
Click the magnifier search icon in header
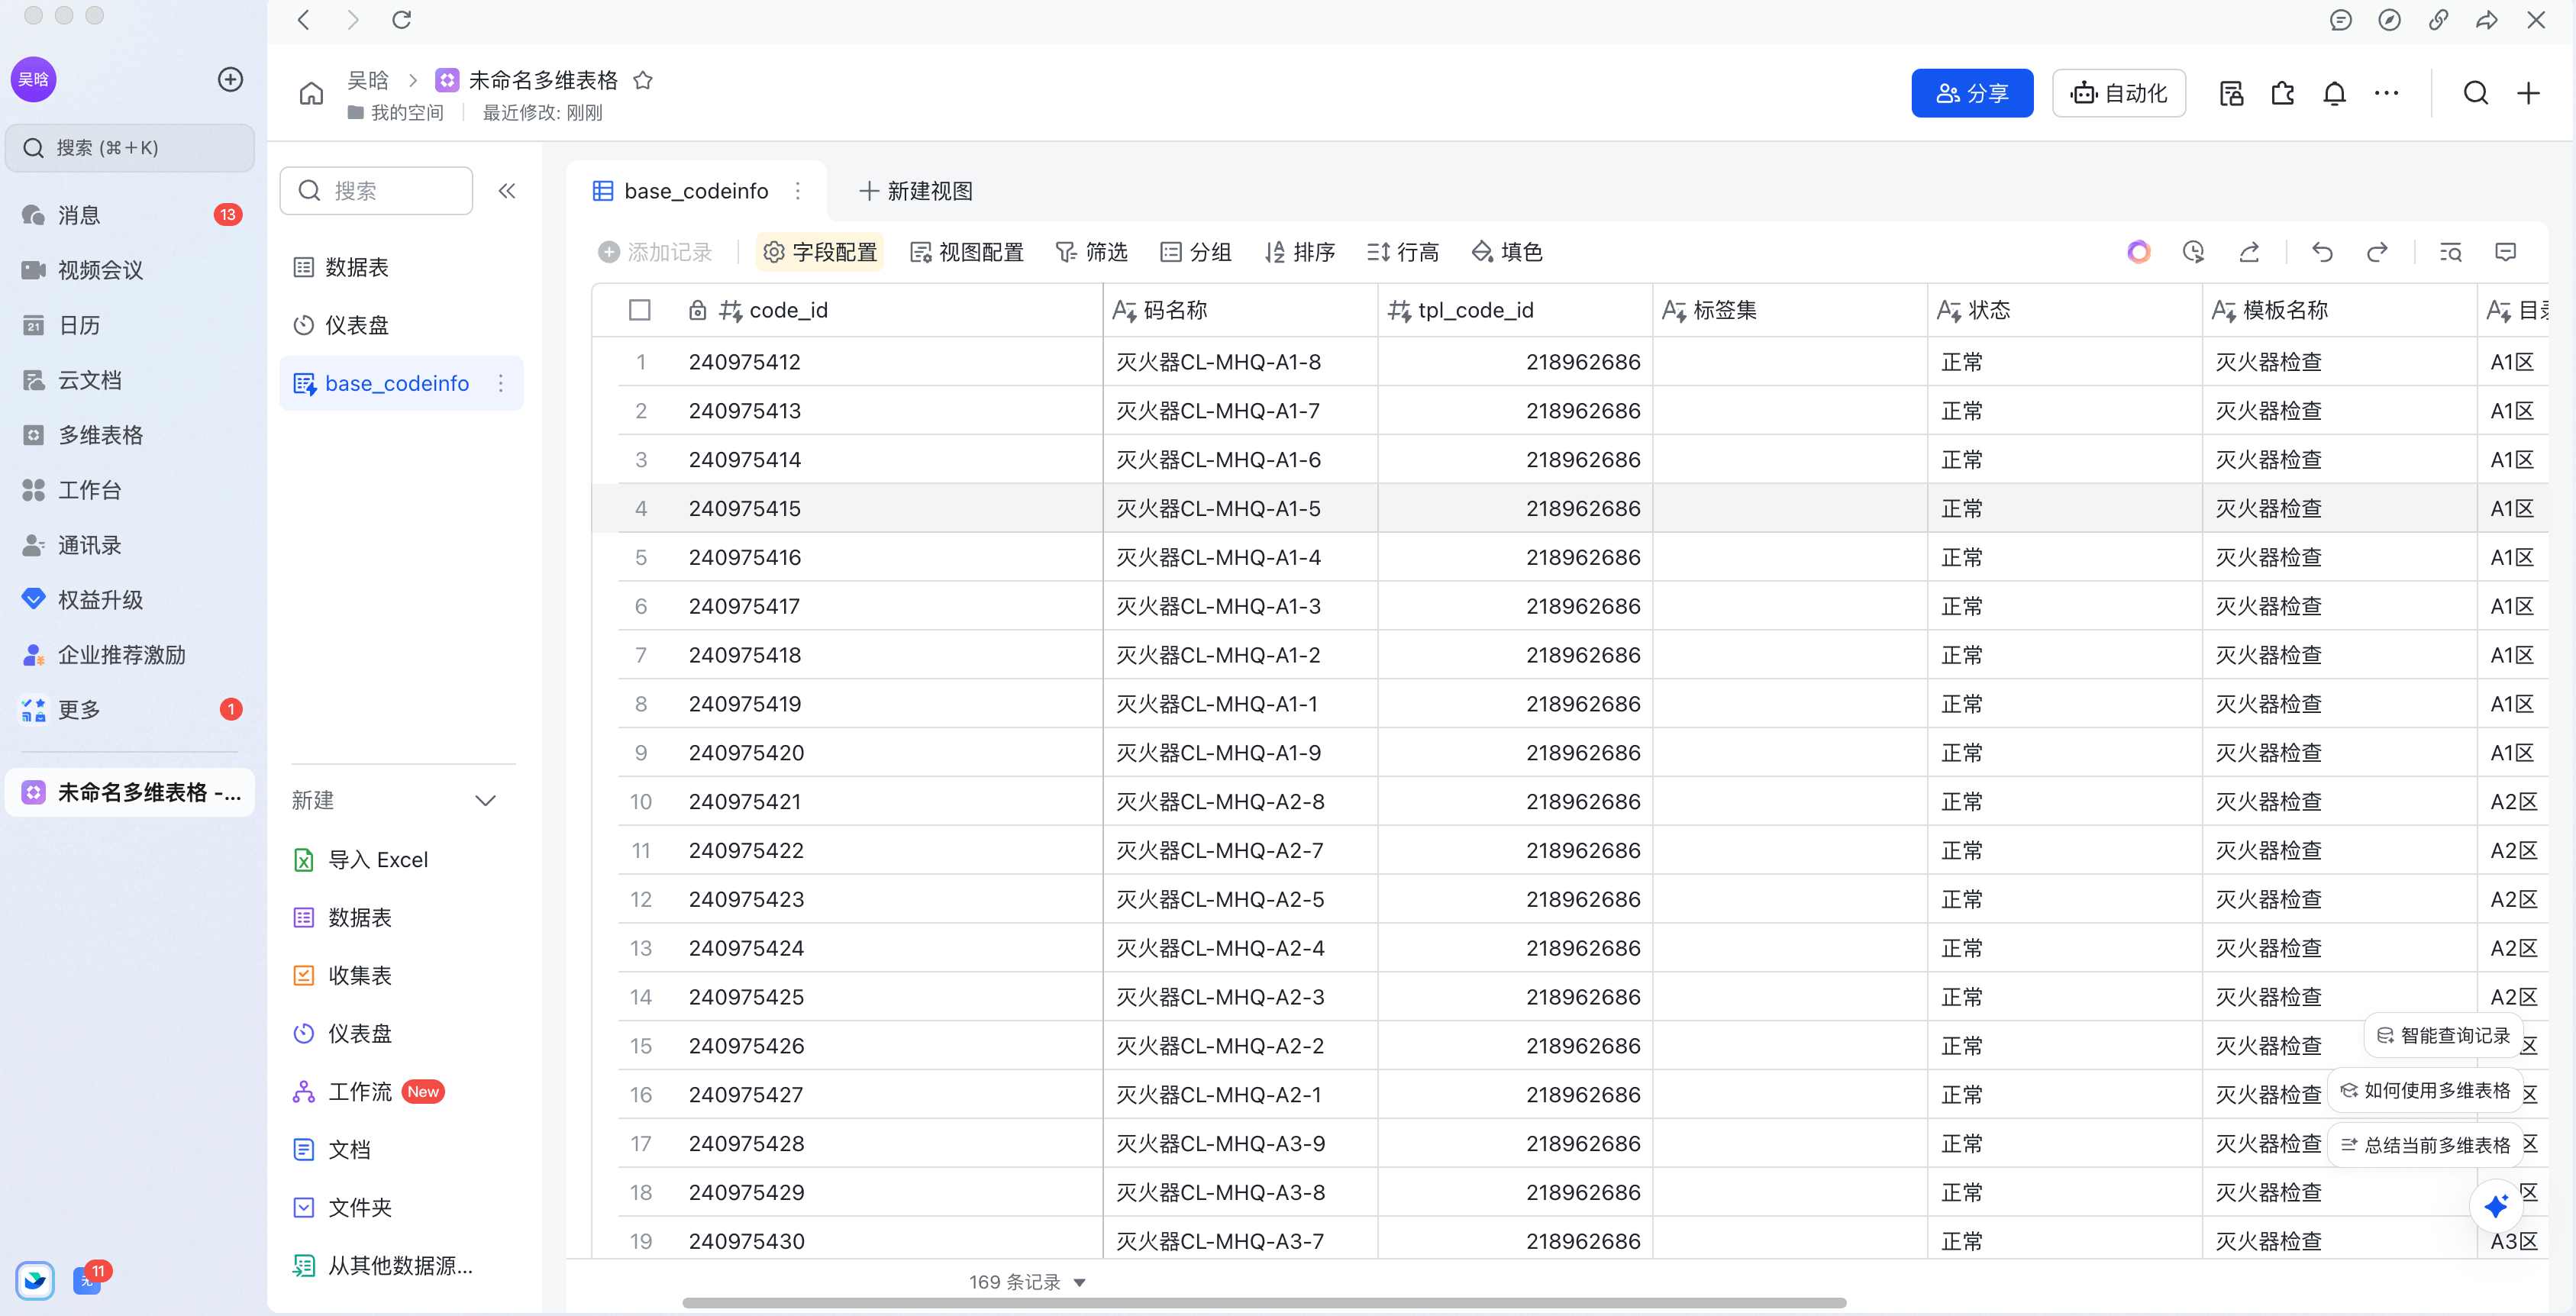pos(2476,94)
